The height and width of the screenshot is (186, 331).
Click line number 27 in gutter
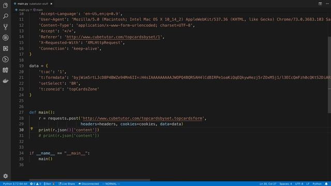tap(21, 113)
